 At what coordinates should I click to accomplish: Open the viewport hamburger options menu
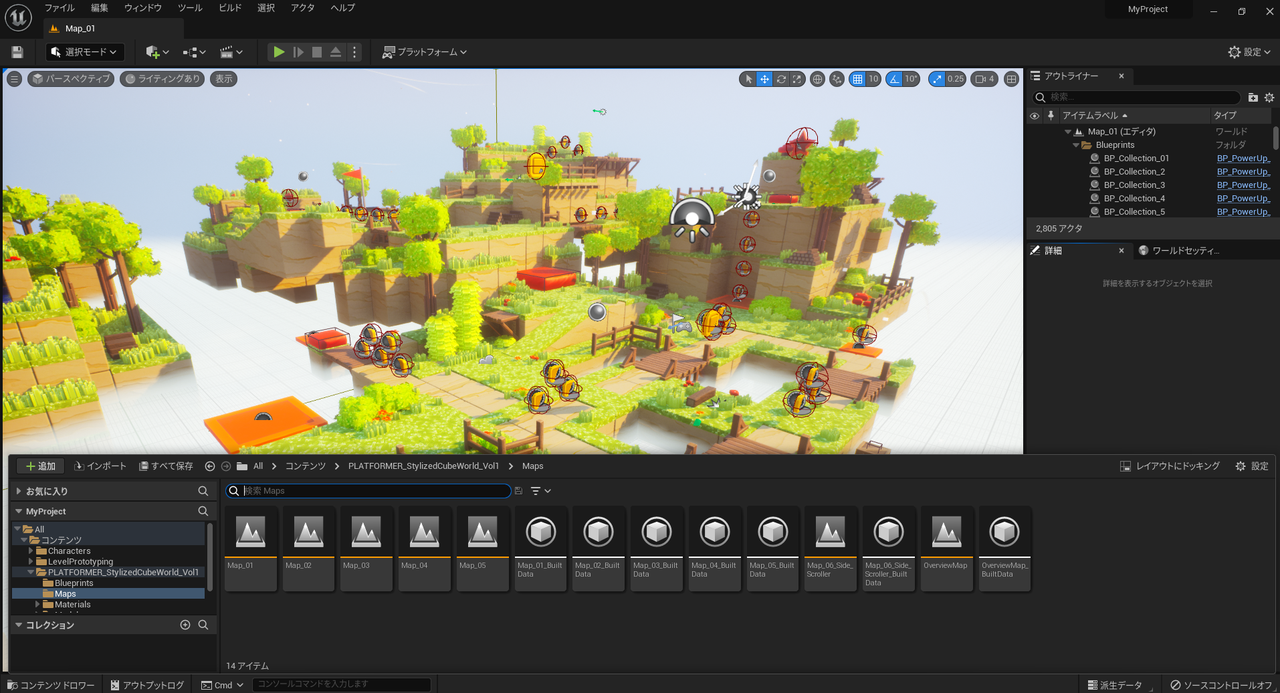click(14, 79)
